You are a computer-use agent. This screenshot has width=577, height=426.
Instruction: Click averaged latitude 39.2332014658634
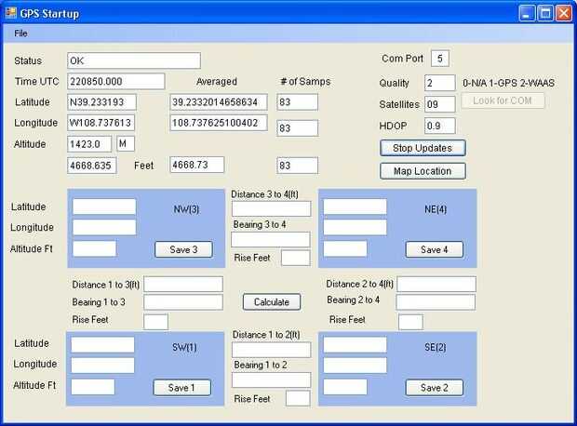click(219, 102)
